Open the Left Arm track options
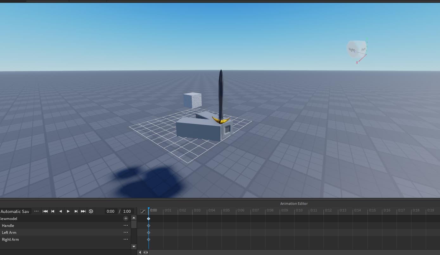440x255 pixels. [126, 233]
